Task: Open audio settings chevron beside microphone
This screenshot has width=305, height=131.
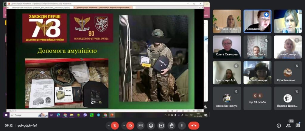Action: [x=108, y=126]
